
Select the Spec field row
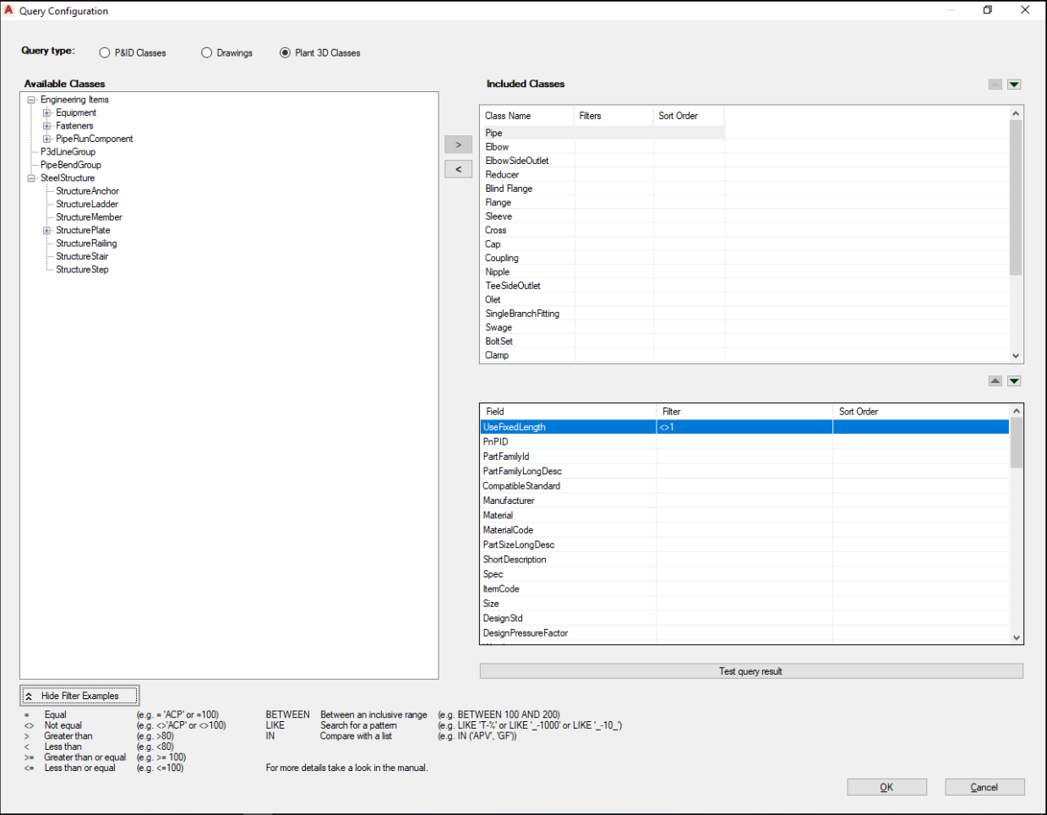pos(744,574)
